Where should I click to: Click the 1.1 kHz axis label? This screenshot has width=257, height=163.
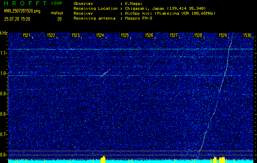(3, 53)
